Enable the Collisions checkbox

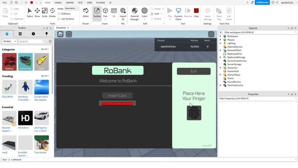pyautogui.click(x=59, y=14)
